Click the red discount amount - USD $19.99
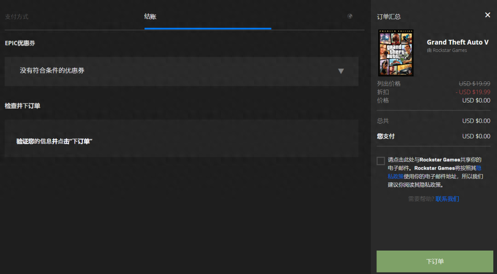The image size is (497, 274). [x=473, y=92]
